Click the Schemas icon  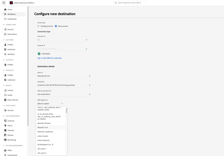tap(5, 121)
